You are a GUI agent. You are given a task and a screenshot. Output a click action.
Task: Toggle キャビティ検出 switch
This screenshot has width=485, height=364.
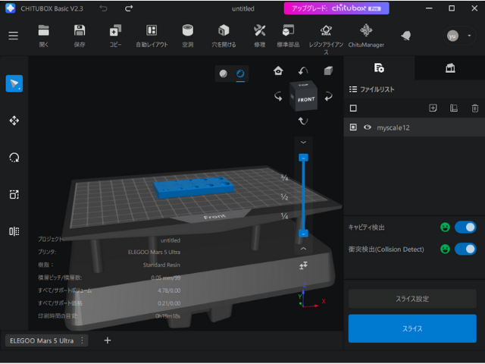[x=465, y=227]
